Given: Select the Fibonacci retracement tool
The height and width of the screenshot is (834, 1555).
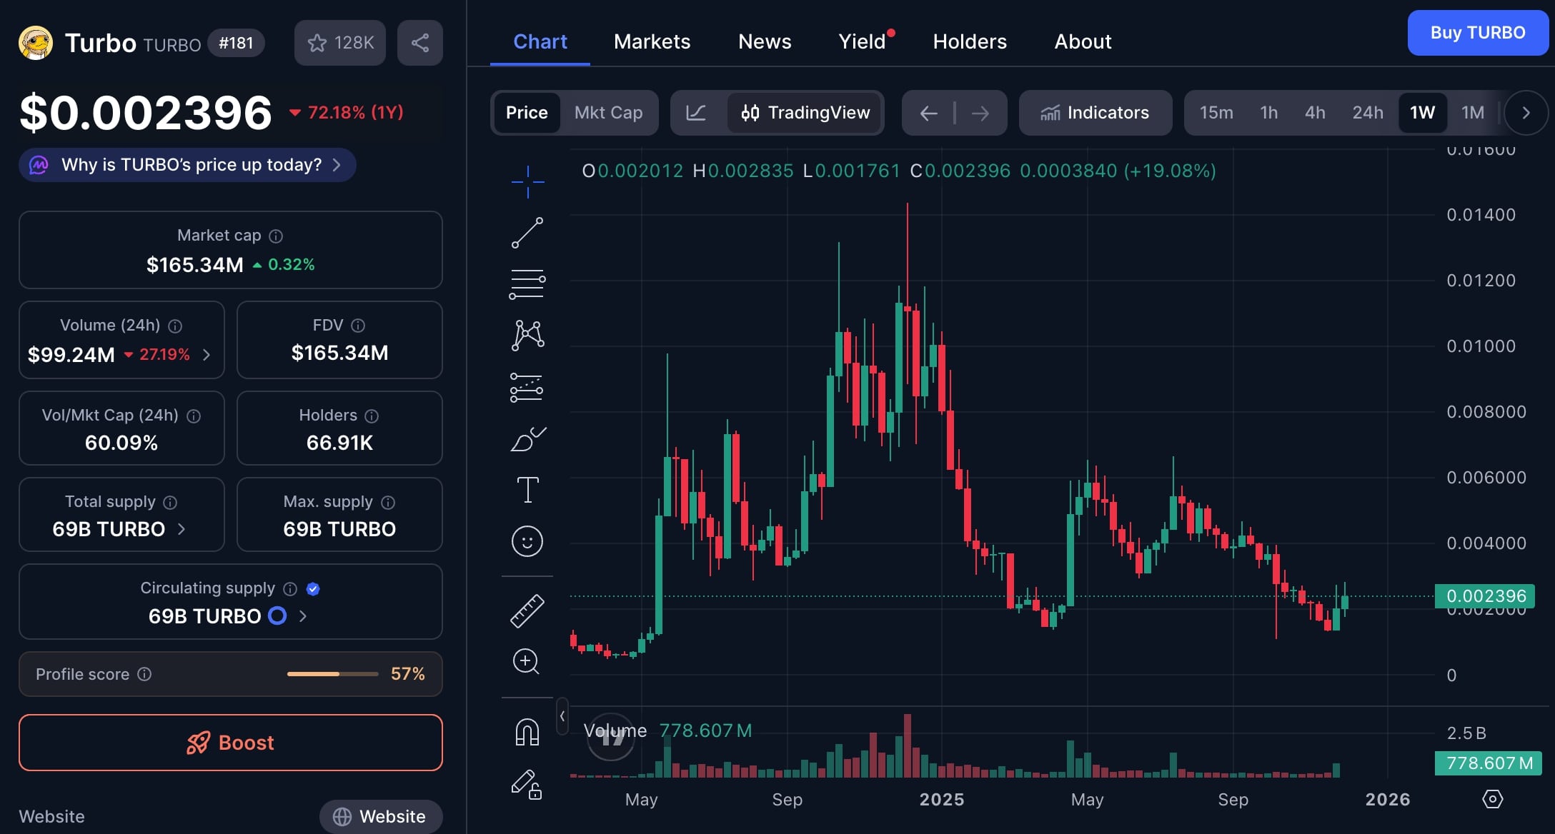Looking at the screenshot, I should coord(527,284).
